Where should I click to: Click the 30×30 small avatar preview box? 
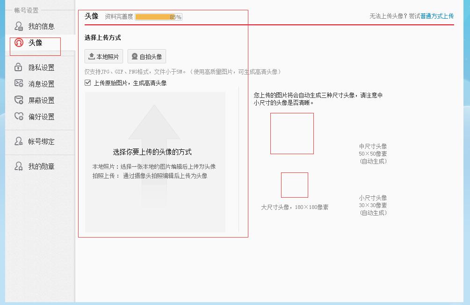(x=294, y=185)
